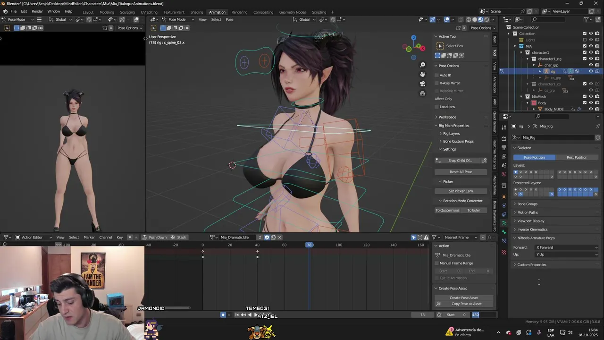Click the new action duplicate icon
Screen dimensions: 604x340
[x=273, y=237]
